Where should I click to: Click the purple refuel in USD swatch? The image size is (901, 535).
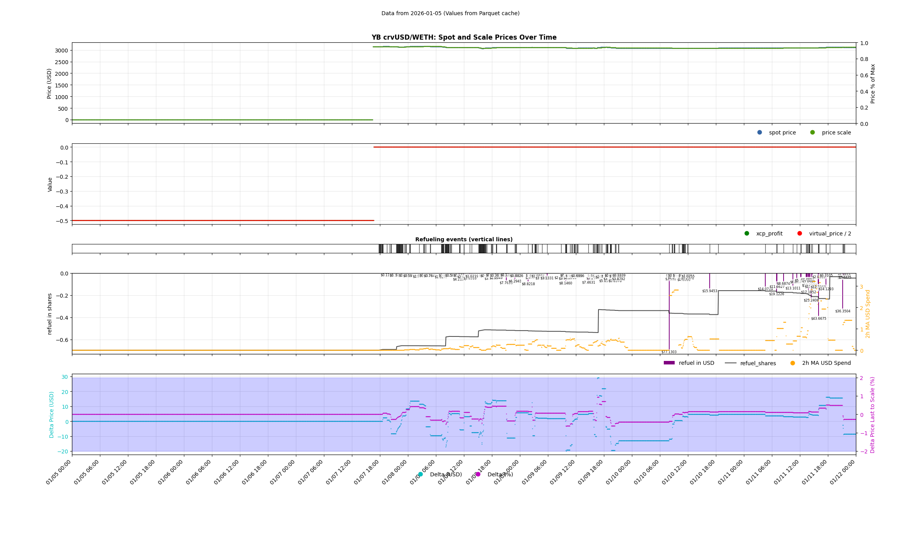[669, 363]
